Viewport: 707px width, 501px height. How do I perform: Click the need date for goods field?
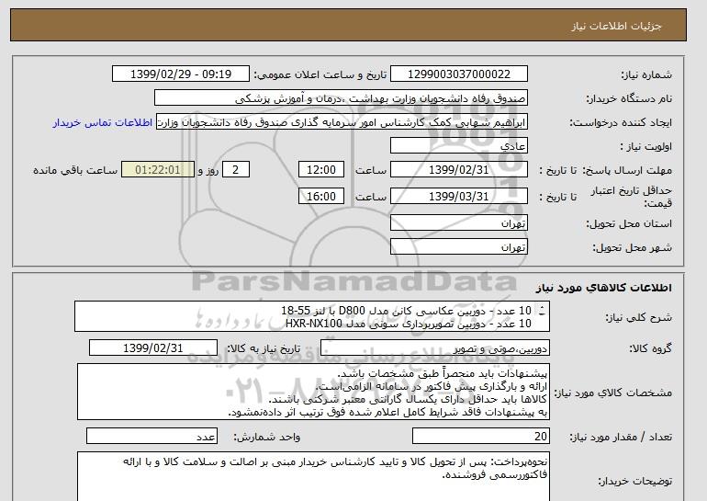[153, 348]
